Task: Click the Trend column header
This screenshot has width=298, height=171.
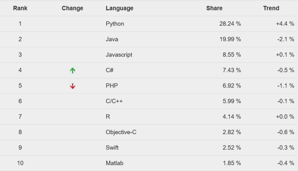Action: pyautogui.click(x=271, y=8)
